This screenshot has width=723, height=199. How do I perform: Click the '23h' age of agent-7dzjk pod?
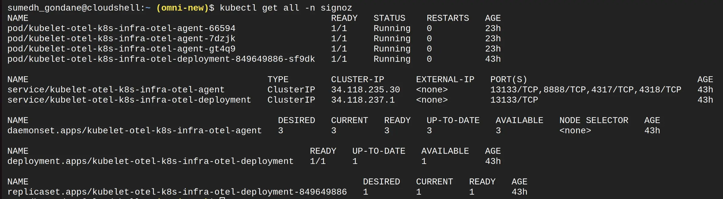[x=493, y=39]
